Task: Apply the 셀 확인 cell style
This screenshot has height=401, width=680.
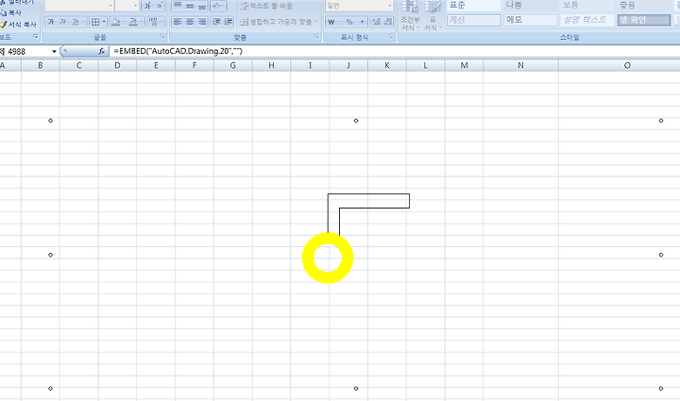Action: tap(644, 20)
